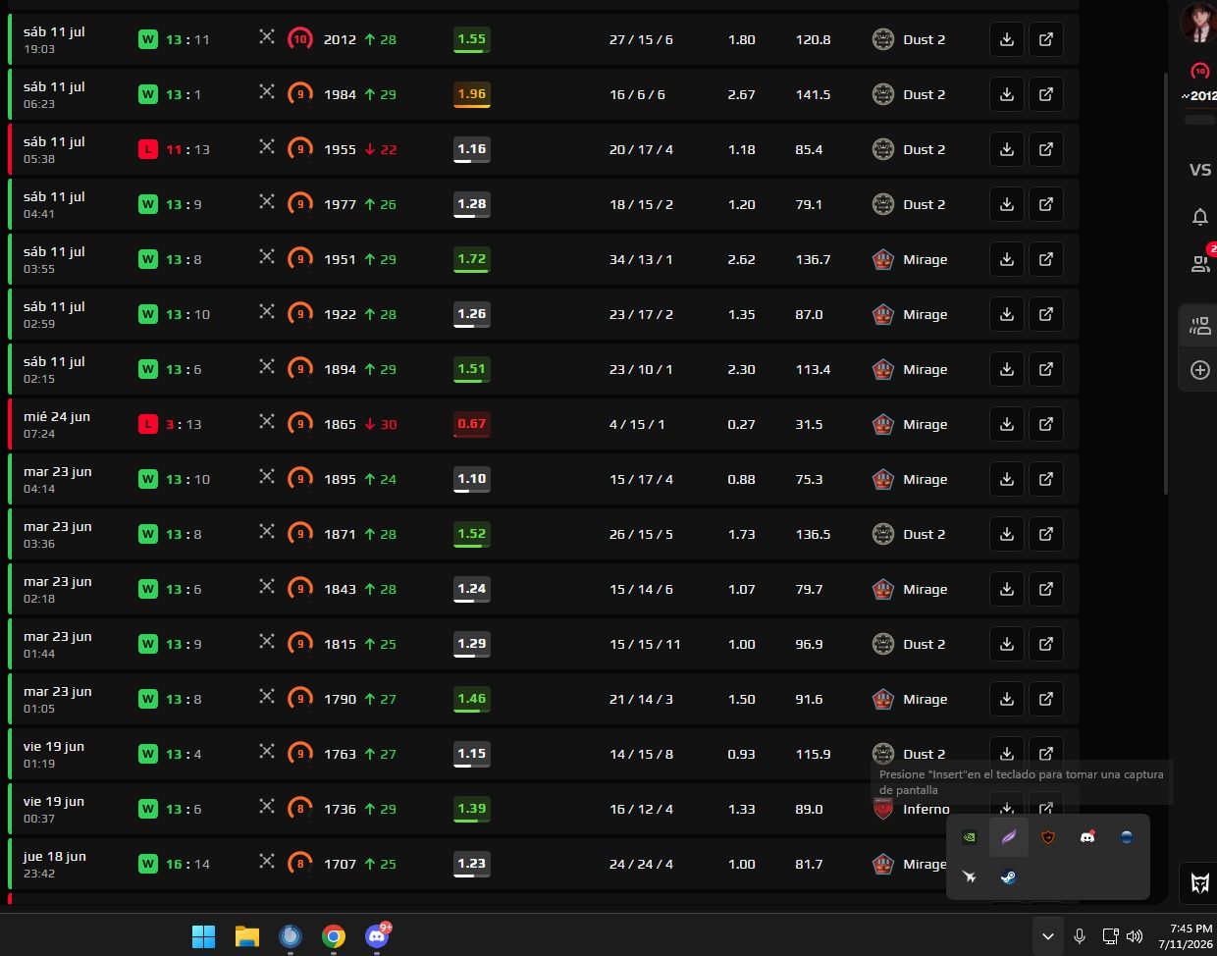The image size is (1217, 956).
Task: Open the party lobby sidebar icon
Action: [1199, 326]
